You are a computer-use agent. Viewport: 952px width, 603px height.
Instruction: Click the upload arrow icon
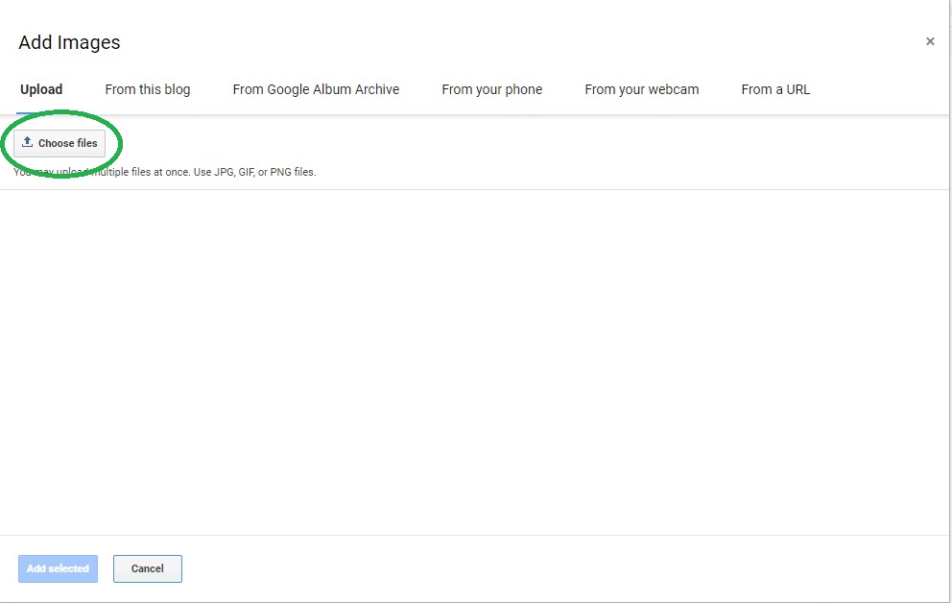click(28, 142)
